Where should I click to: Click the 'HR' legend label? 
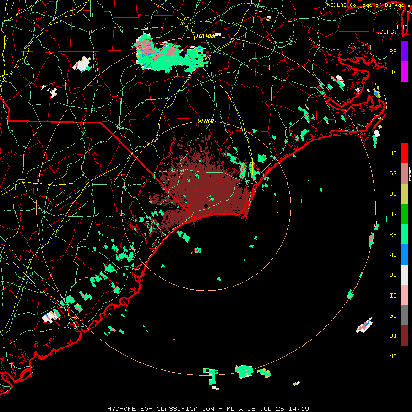(393, 214)
